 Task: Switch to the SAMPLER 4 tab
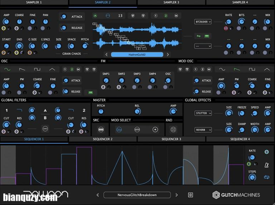pyautogui.click(x=240, y=2)
